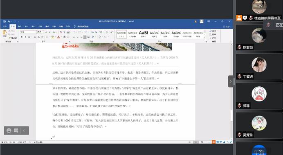Click the Word account avatar
This screenshot has width=283, height=155.
[x=202, y=22]
